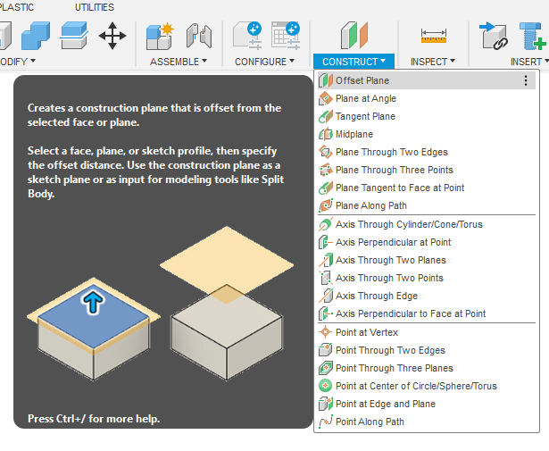The height and width of the screenshot is (451, 549).
Task: Click the Insert fastener bolt icon
Action: click(534, 36)
